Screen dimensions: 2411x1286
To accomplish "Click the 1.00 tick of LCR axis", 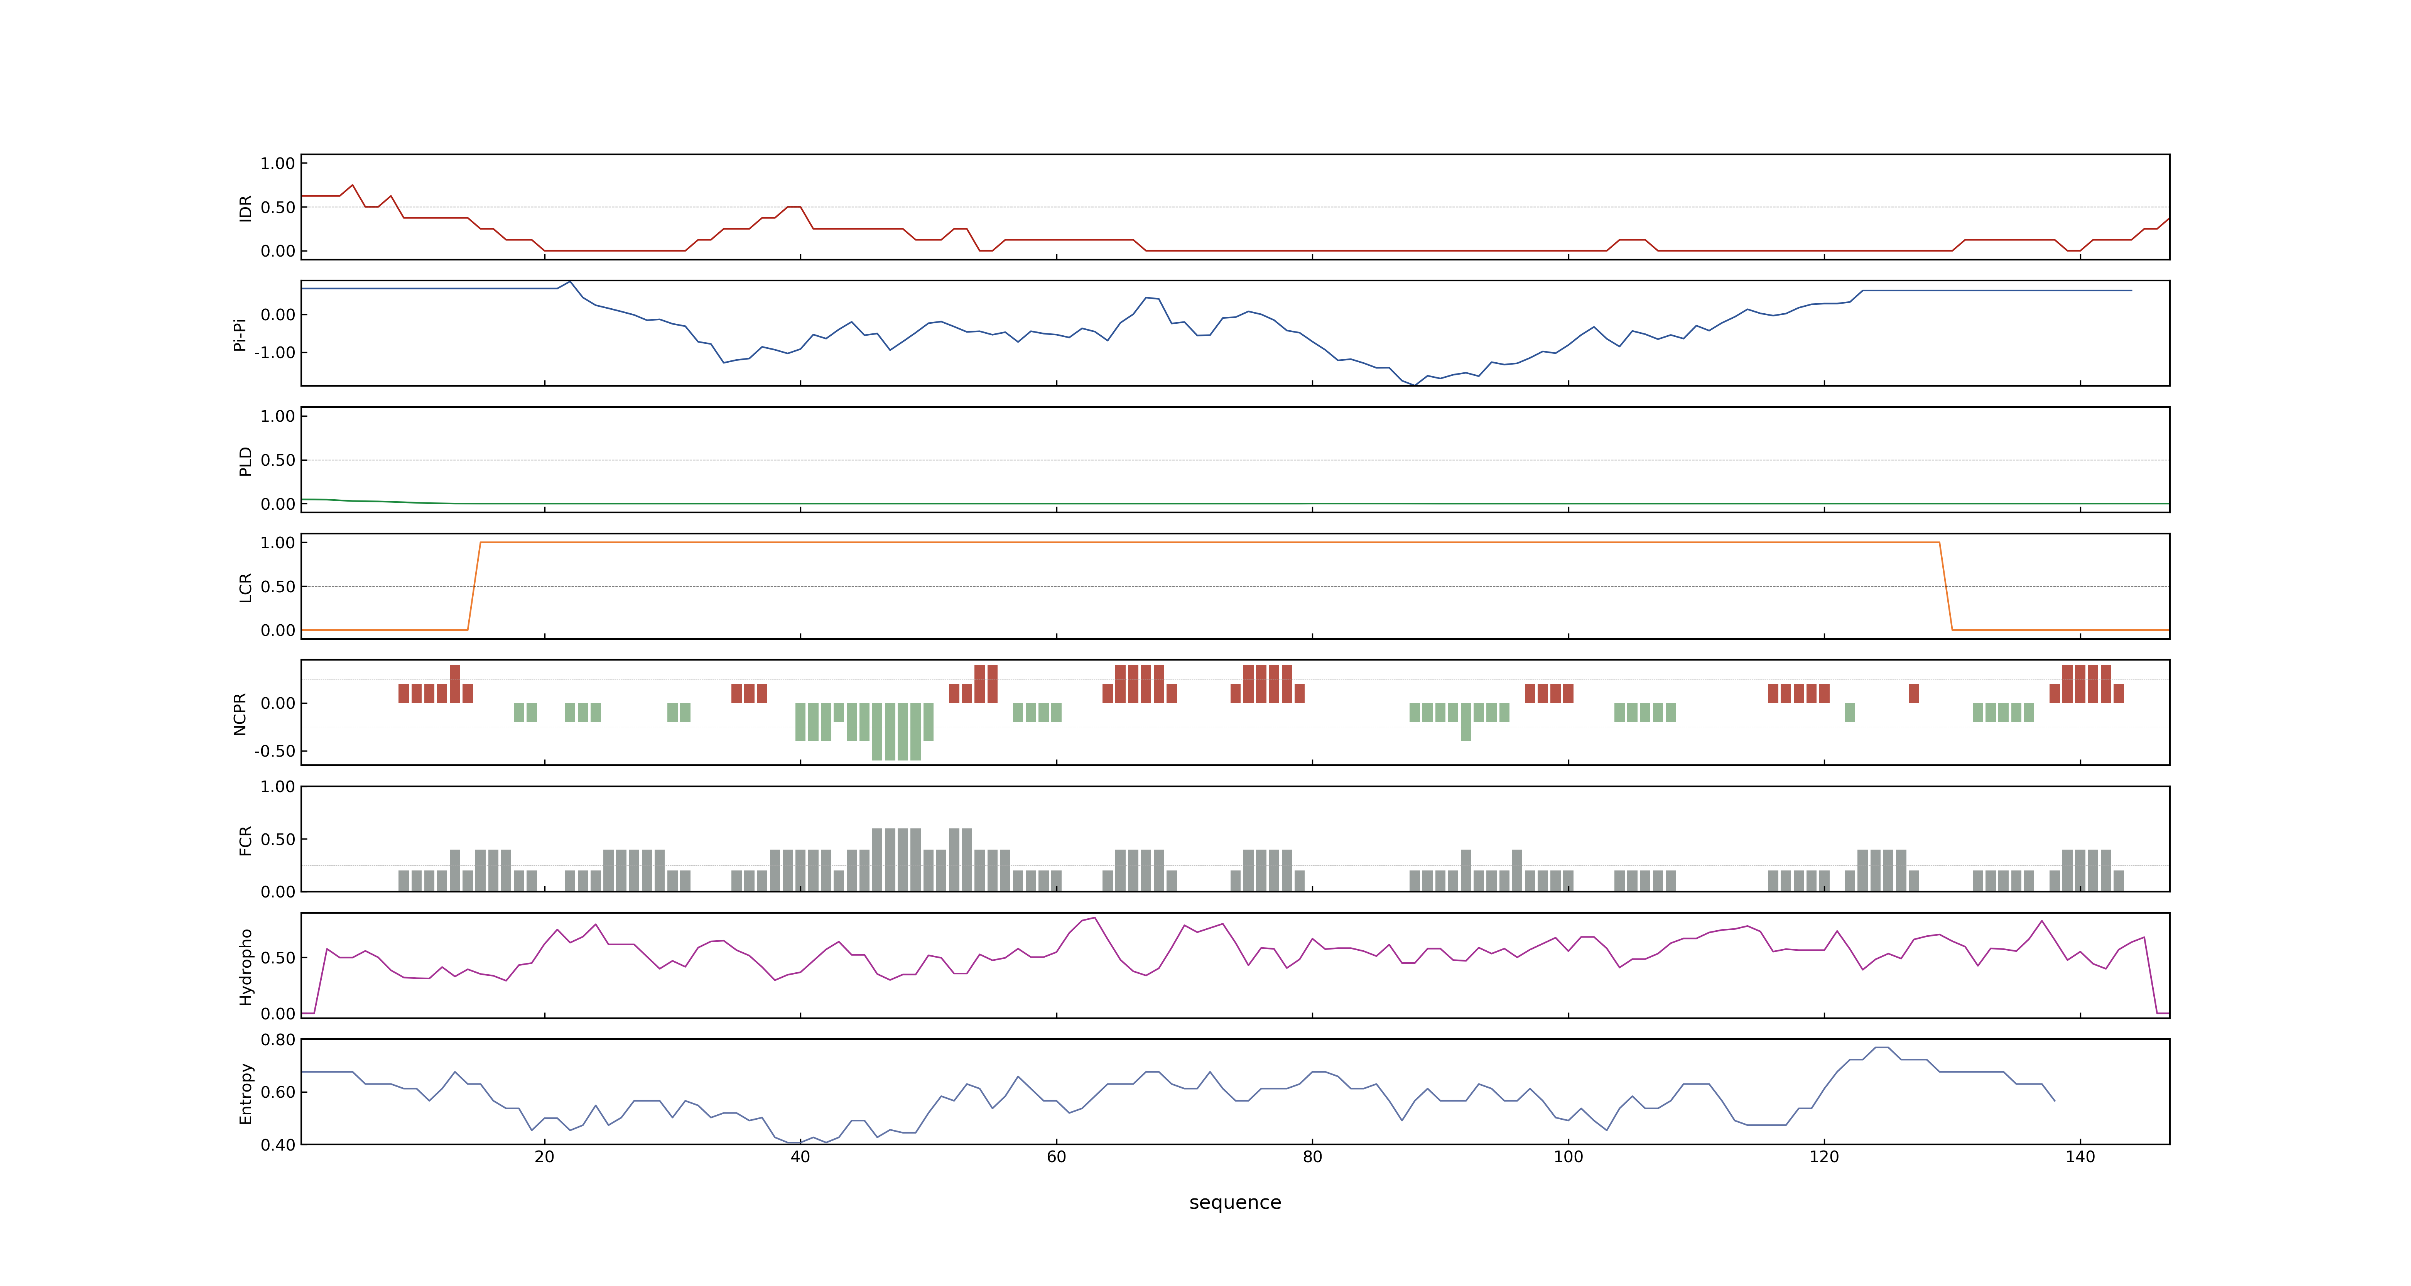I will pyautogui.click(x=278, y=543).
